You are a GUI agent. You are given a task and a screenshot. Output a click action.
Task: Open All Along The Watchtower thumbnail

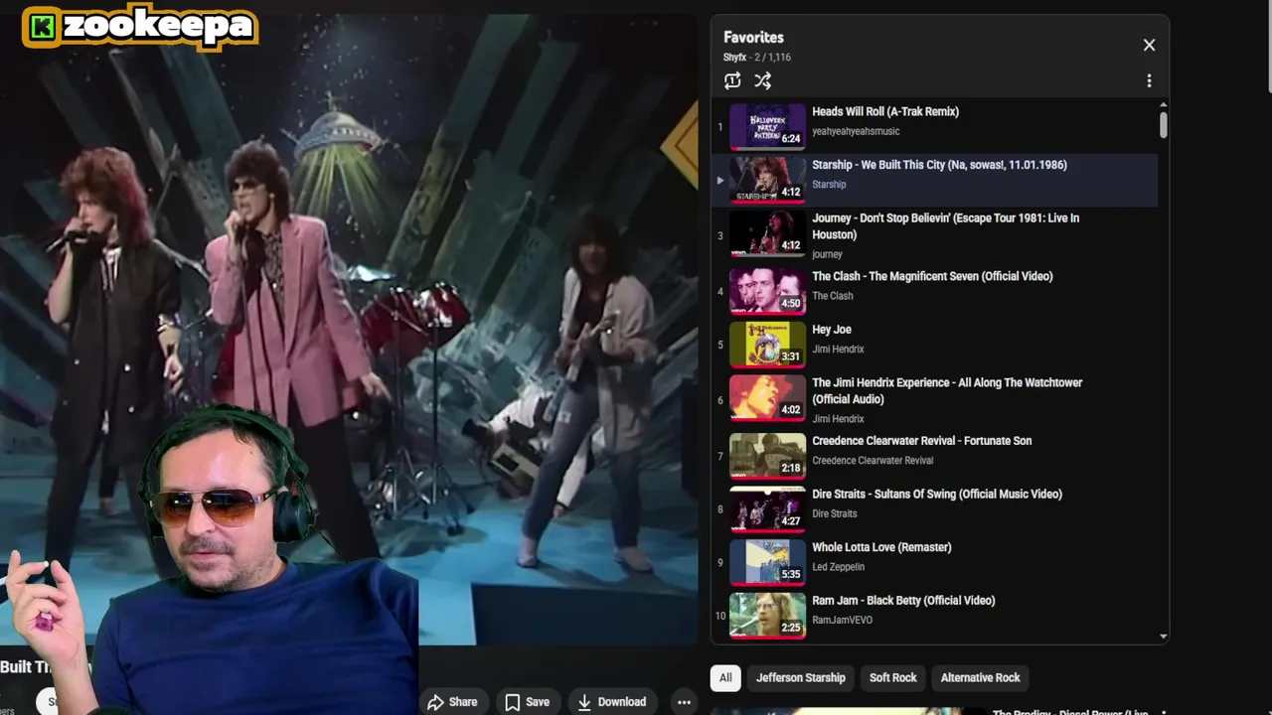[768, 397]
